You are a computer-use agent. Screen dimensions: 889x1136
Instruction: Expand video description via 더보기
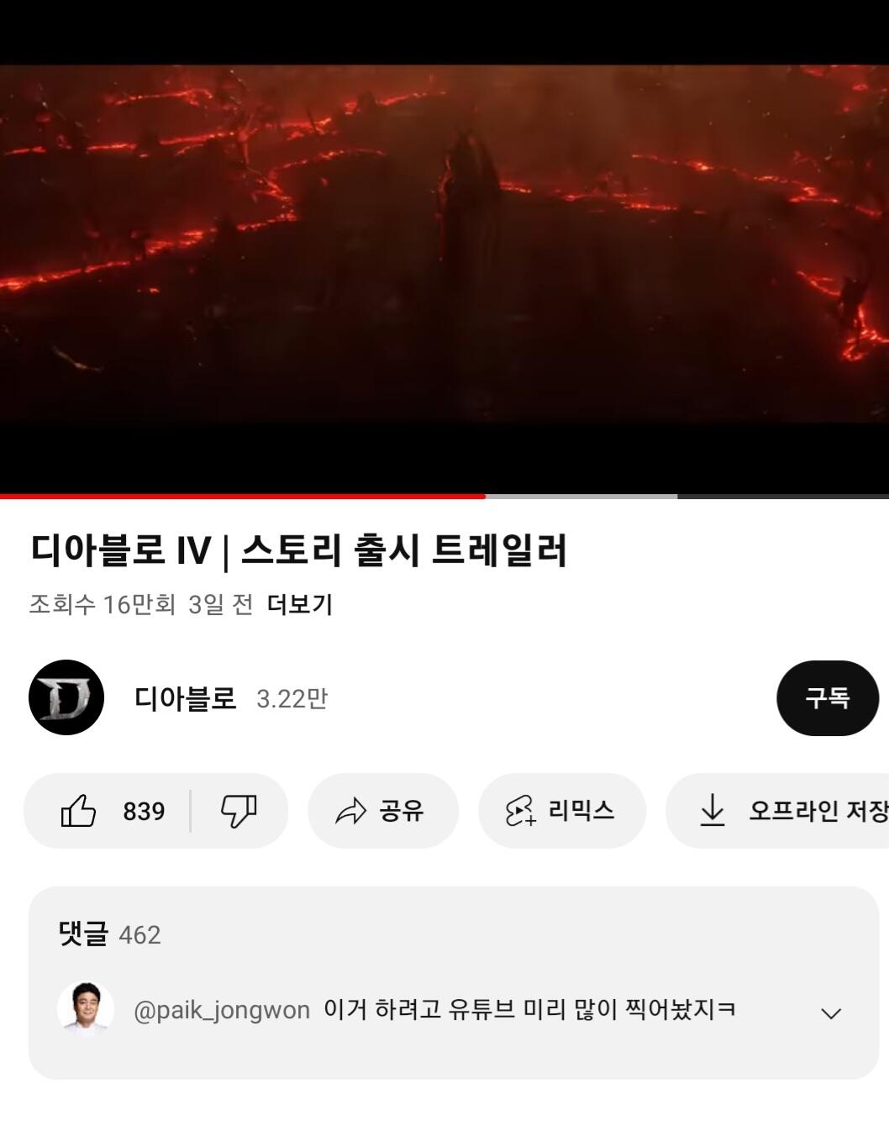[x=300, y=604]
